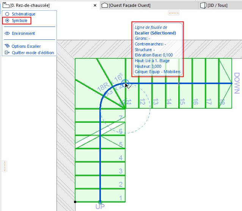Click the Calque: Equip - Mobiliers line
The width and height of the screenshot is (242, 211).
tap(157, 72)
